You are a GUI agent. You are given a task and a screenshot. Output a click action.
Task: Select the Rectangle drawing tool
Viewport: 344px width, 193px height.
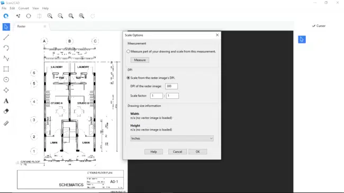6,69
